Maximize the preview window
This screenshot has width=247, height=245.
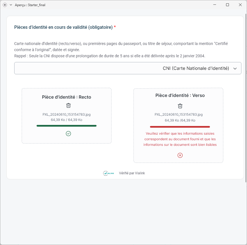coord(227,5)
